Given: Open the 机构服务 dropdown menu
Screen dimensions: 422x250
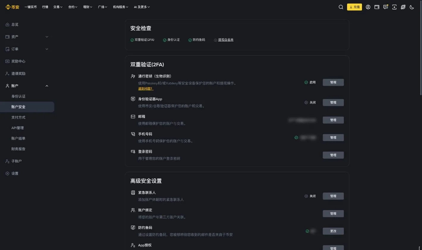Looking at the screenshot, I should tap(120, 7).
